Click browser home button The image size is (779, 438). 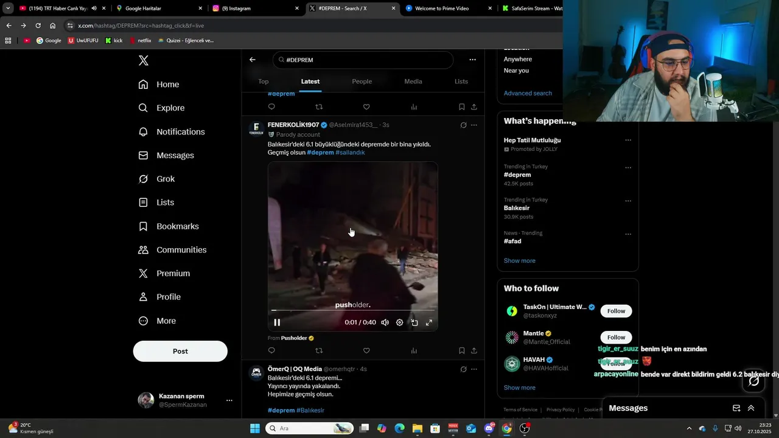point(52,26)
